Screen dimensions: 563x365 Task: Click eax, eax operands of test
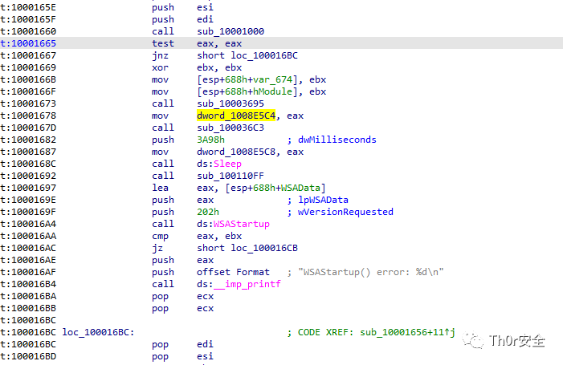pyautogui.click(x=219, y=43)
